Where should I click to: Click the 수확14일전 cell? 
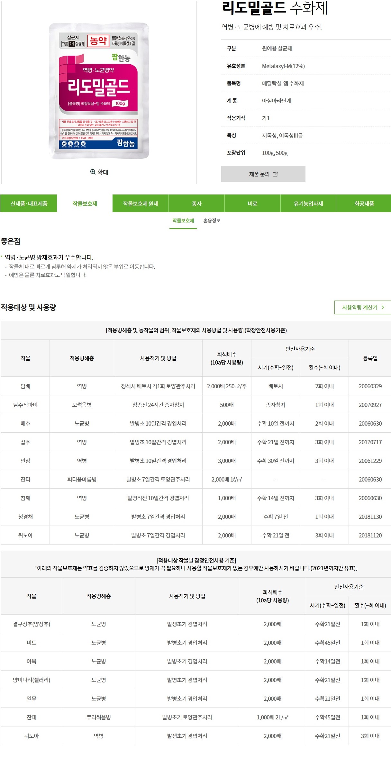pyautogui.click(x=327, y=661)
